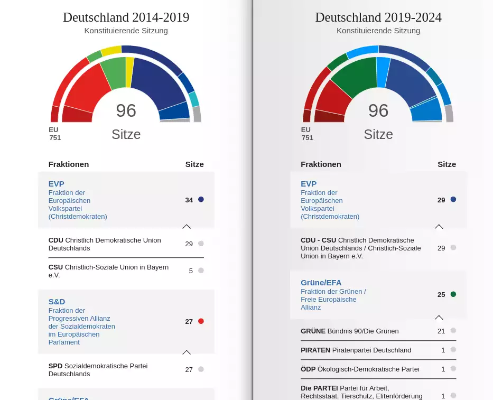
Task: Click the 'EU 751' label below the 2019-2024 chart
Action: click(307, 134)
